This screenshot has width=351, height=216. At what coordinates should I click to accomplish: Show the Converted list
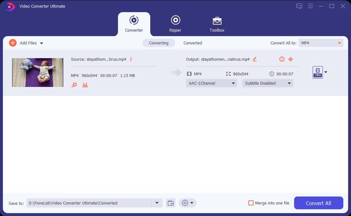192,43
